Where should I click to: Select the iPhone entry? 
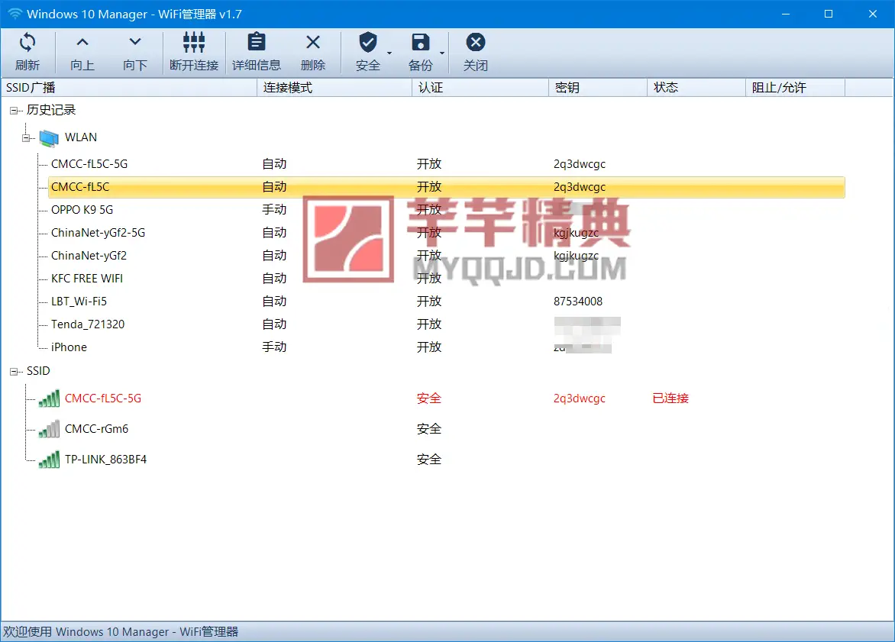(x=69, y=347)
